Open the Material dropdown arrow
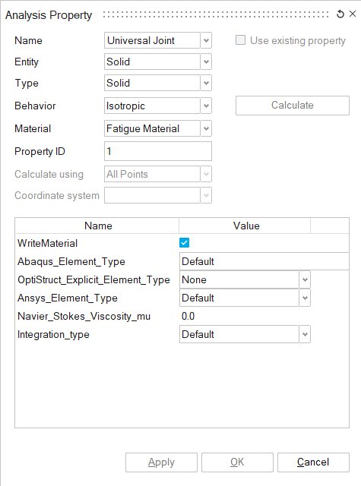The height and width of the screenshot is (486, 361). [x=206, y=128]
